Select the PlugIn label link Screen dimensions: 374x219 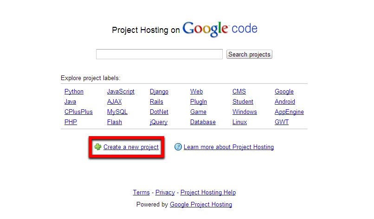coord(199,102)
